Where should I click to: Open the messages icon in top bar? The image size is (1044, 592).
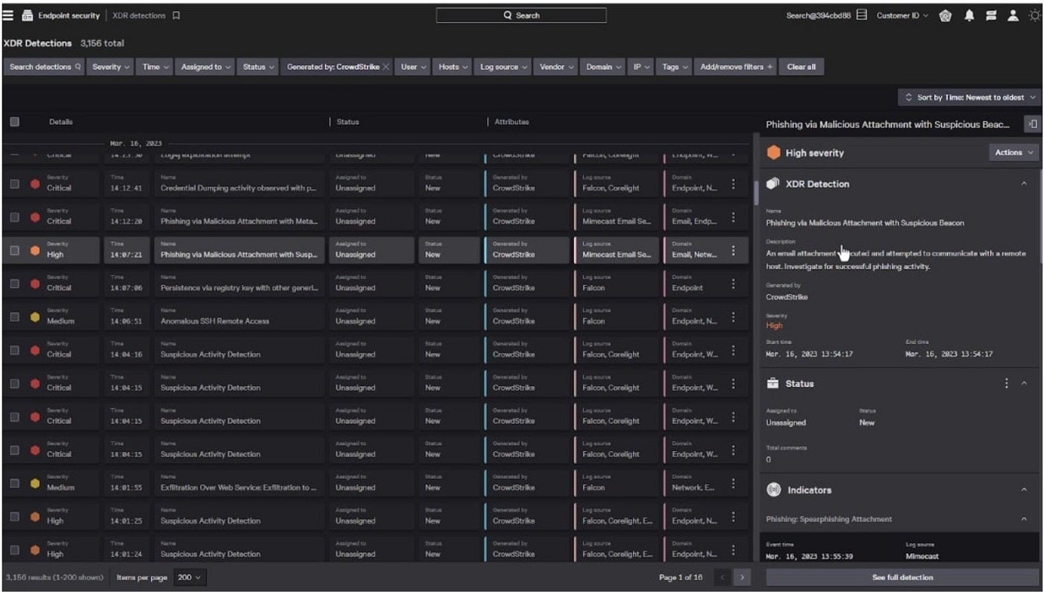991,16
